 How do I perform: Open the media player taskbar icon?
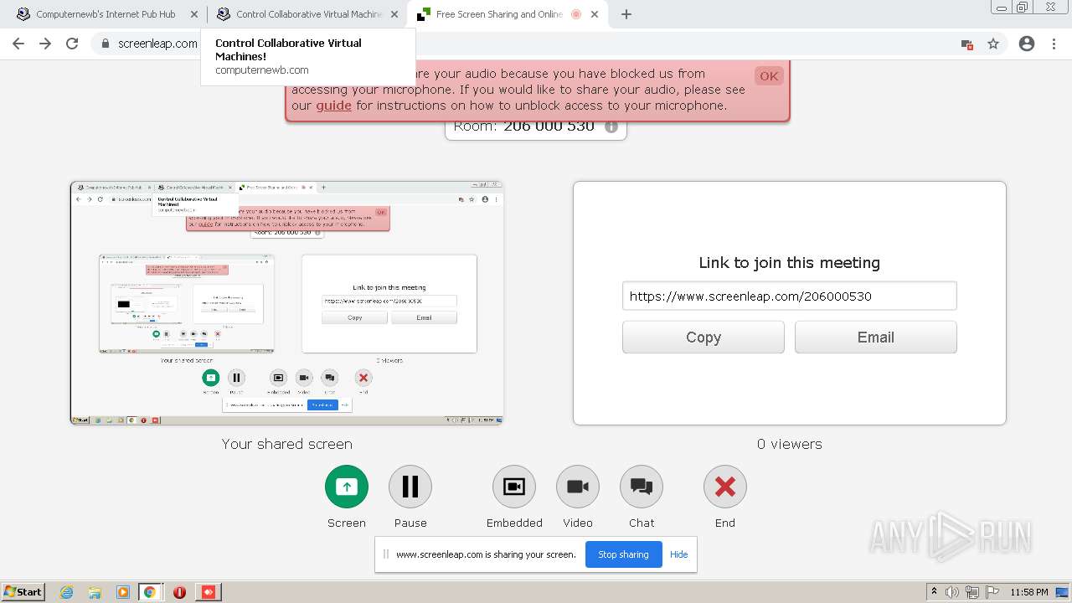[123, 592]
